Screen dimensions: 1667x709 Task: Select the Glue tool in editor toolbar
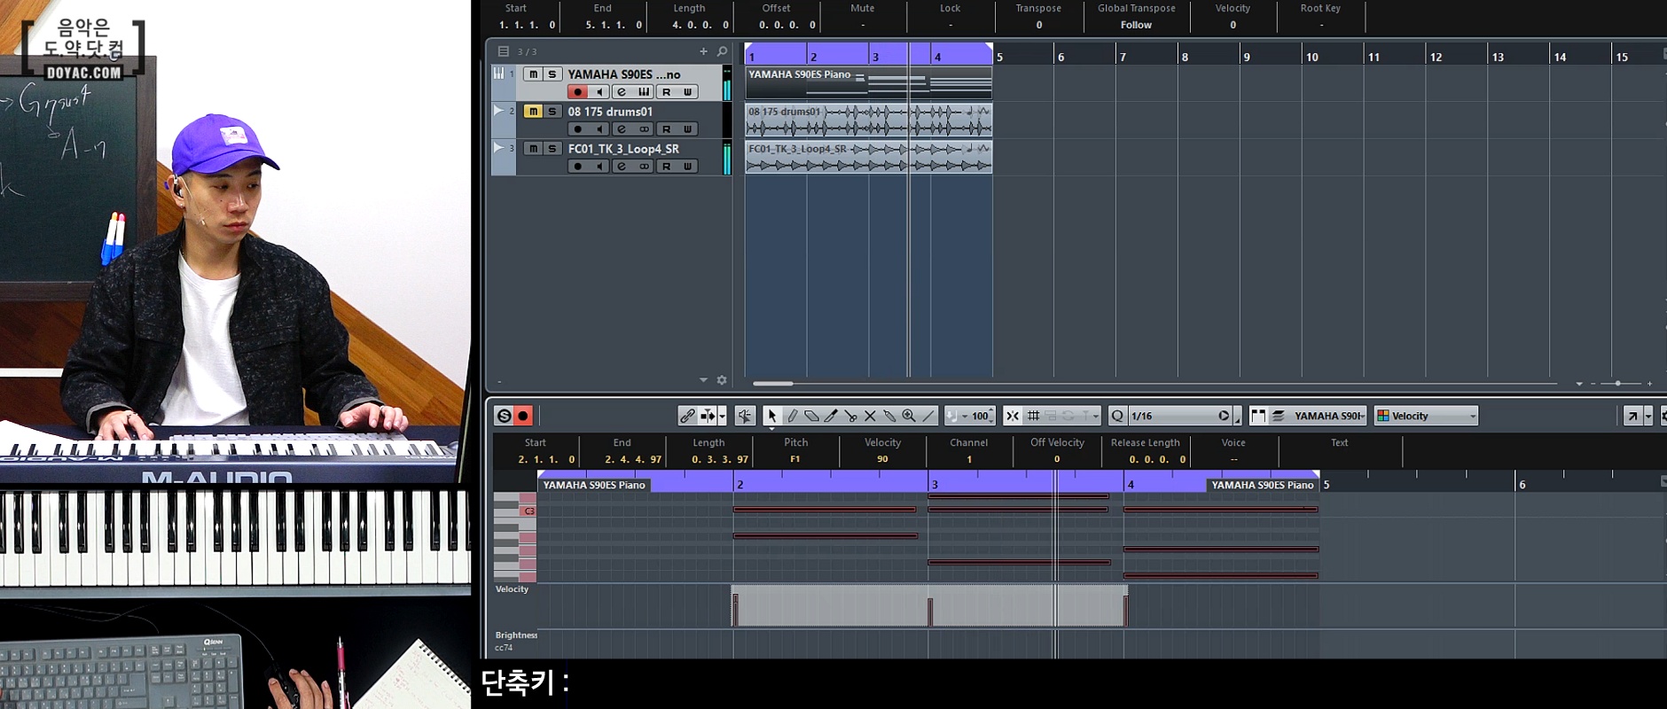(x=889, y=416)
